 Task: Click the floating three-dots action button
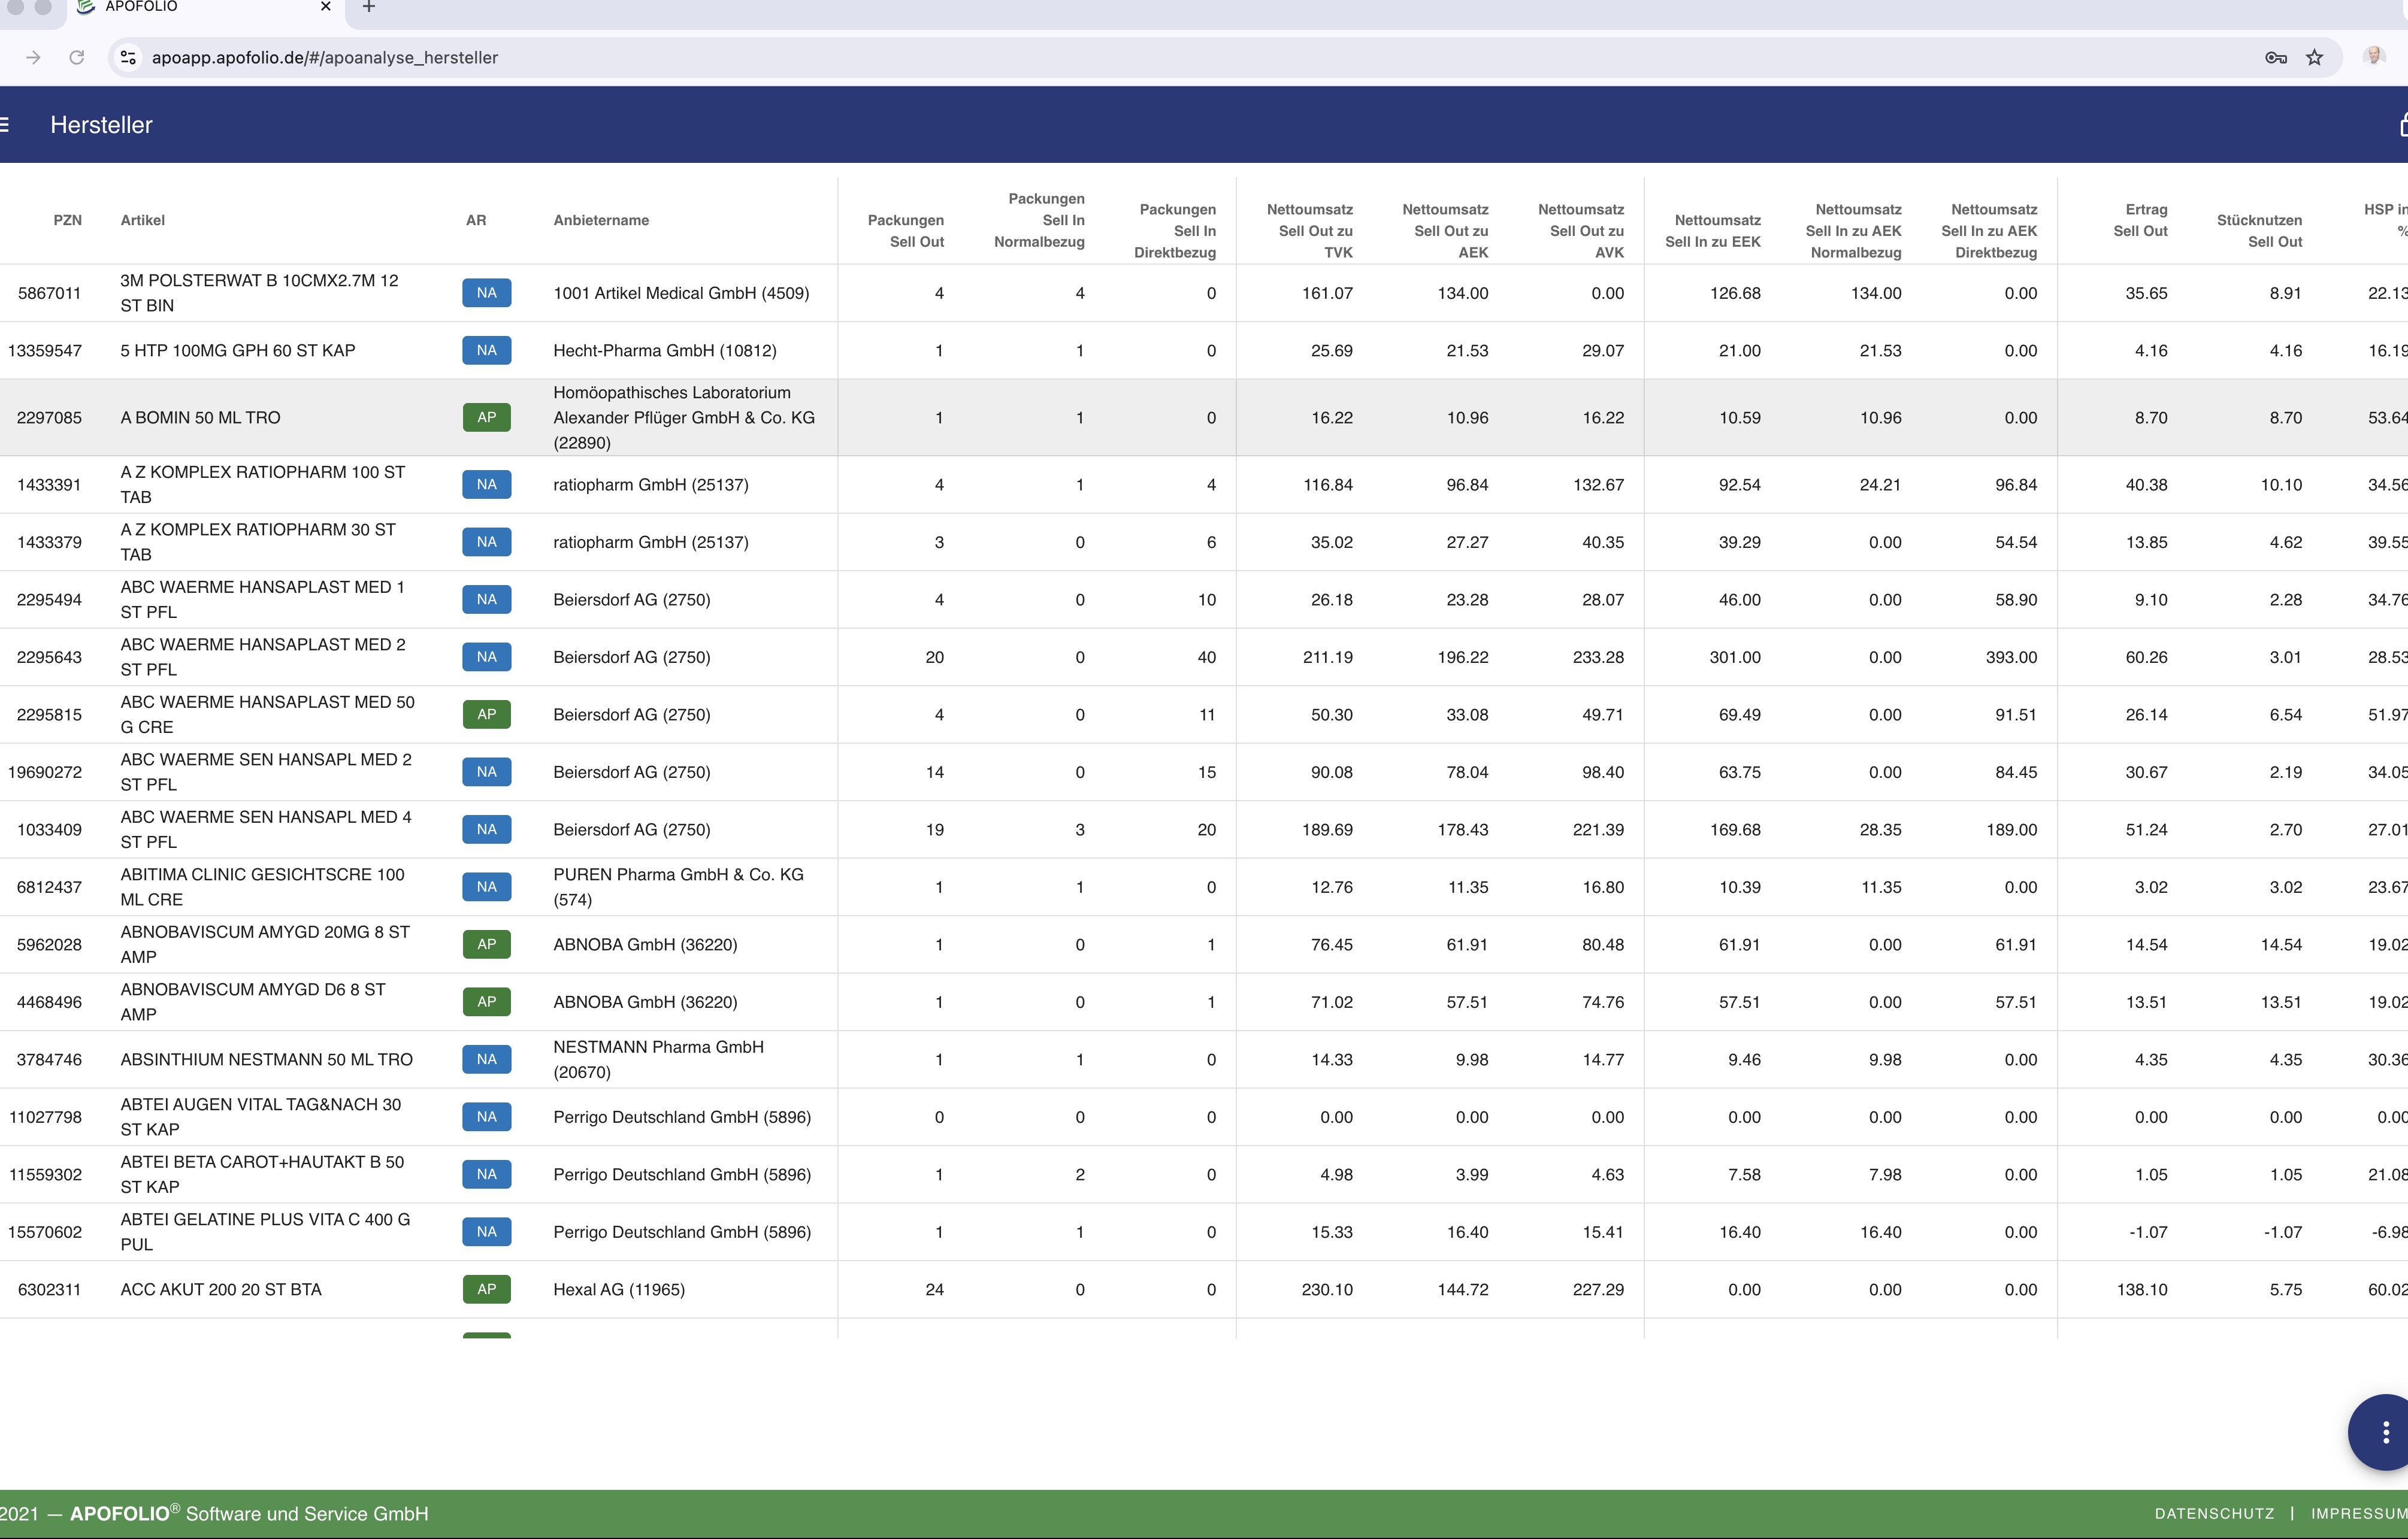click(2385, 1432)
